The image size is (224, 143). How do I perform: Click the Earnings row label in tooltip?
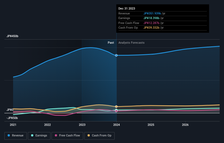tap(124, 18)
